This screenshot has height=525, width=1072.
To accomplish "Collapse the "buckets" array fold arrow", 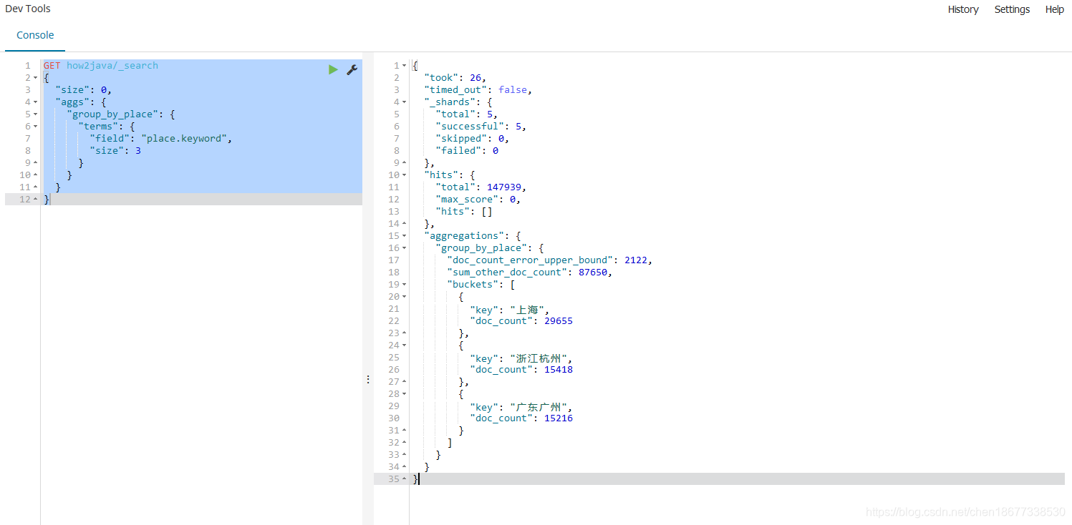I will coord(405,285).
